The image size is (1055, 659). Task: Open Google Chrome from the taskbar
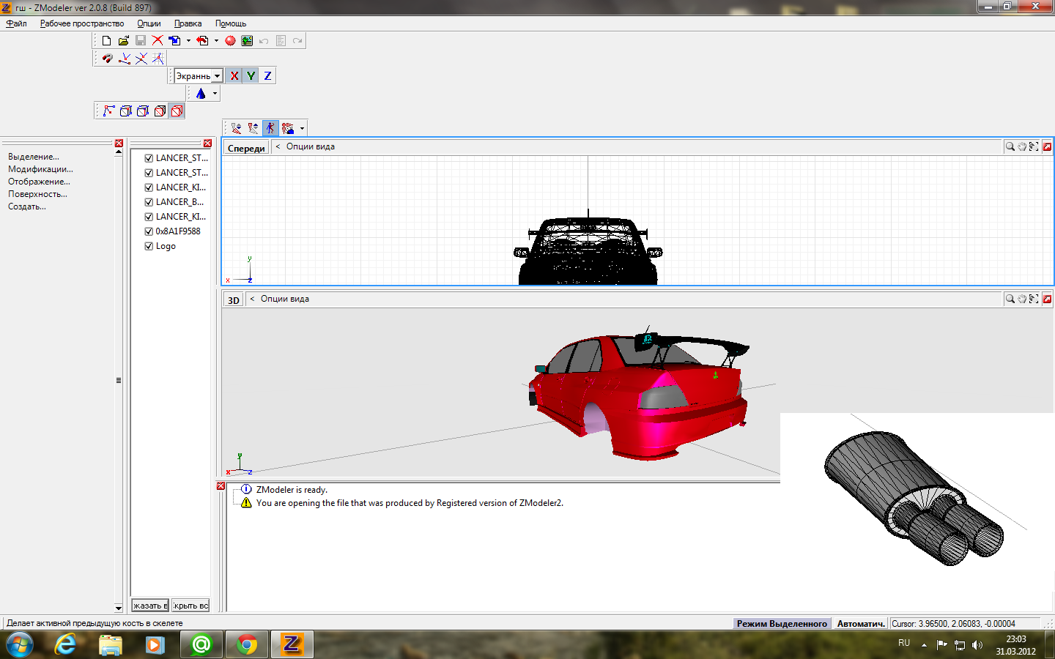pyautogui.click(x=247, y=644)
